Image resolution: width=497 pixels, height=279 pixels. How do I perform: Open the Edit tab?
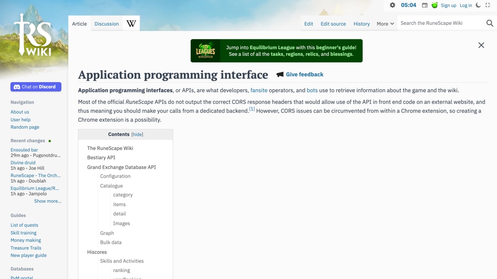(x=309, y=24)
